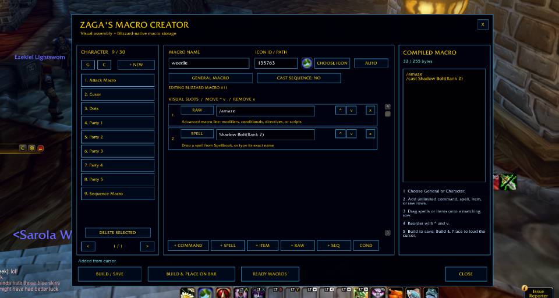
Task: Focus the Macro Name field containing weedle
Action: click(x=209, y=63)
